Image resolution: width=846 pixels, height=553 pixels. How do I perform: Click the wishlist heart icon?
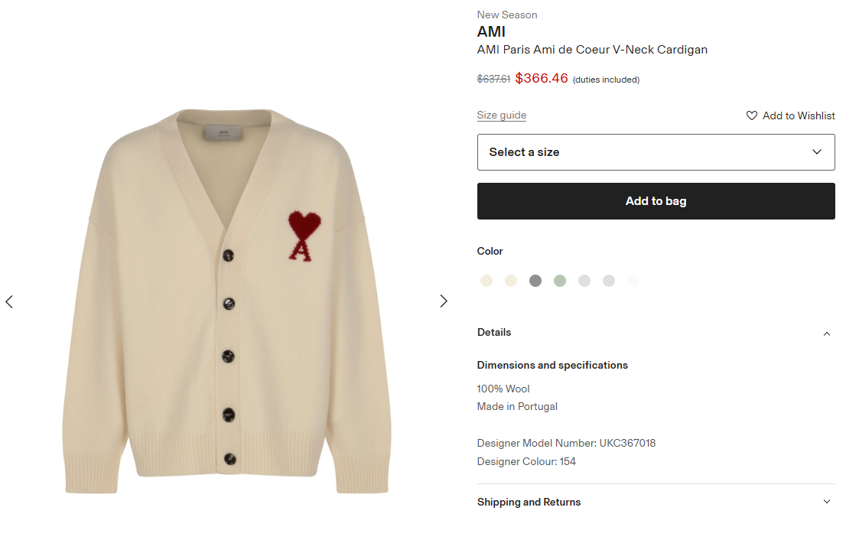click(752, 115)
